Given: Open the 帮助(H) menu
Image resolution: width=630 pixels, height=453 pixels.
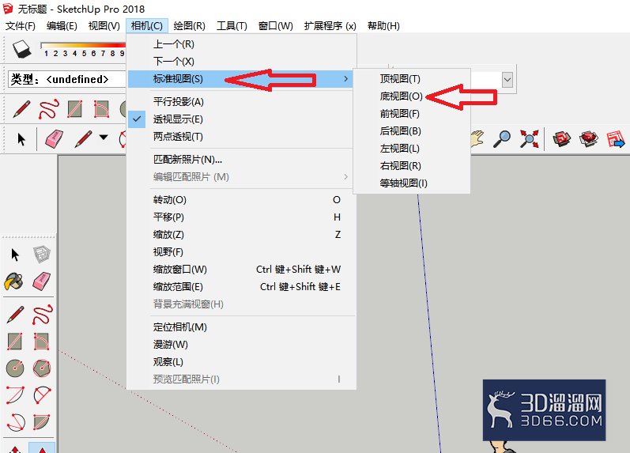Looking at the screenshot, I should (x=383, y=26).
